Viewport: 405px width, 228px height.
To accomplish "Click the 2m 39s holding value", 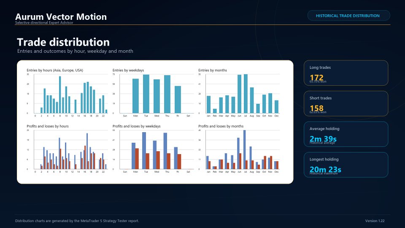I will 323,139.
